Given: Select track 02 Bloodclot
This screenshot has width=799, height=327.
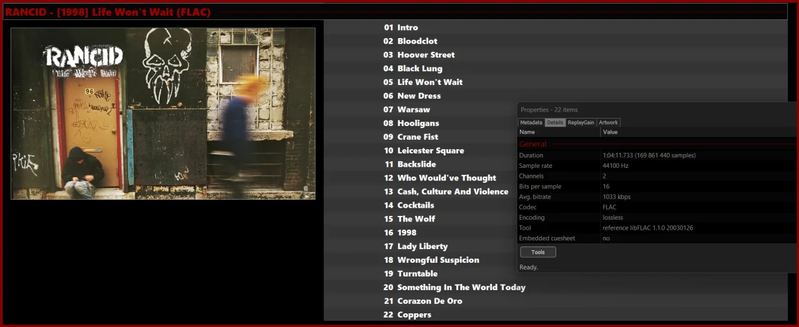Looking at the screenshot, I should (556, 41).
